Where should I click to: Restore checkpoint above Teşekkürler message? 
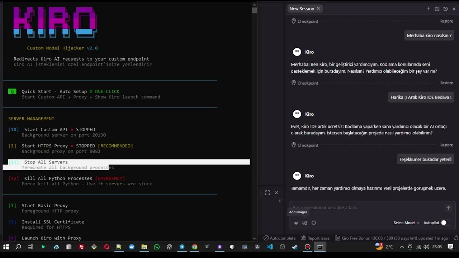click(446, 145)
